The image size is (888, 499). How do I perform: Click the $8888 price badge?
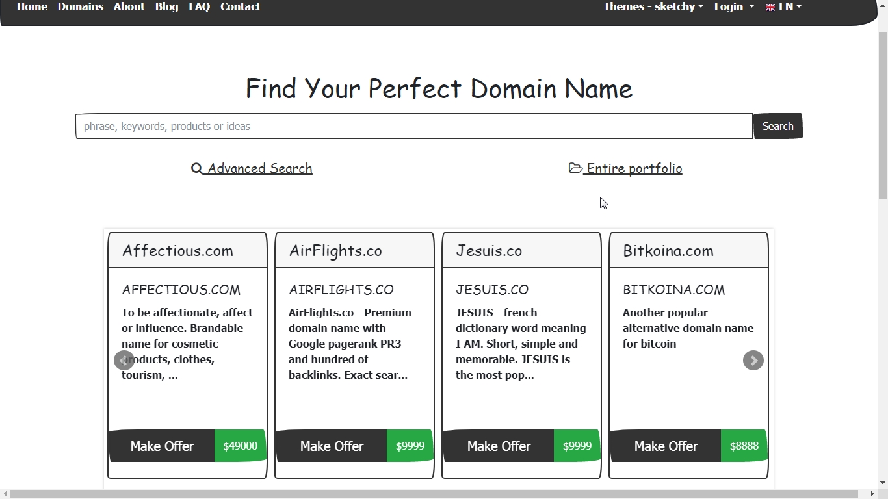(x=744, y=446)
